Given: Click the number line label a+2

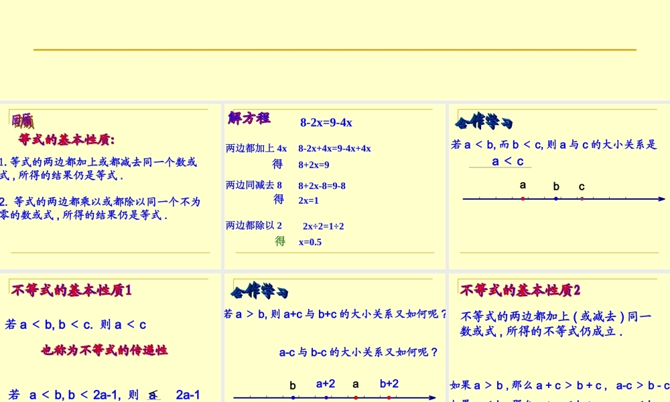Looking at the screenshot, I should click(x=325, y=384).
